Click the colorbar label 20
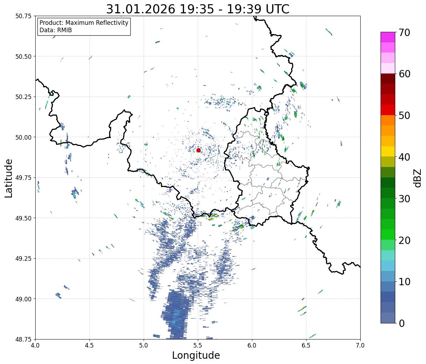 [404, 240]
